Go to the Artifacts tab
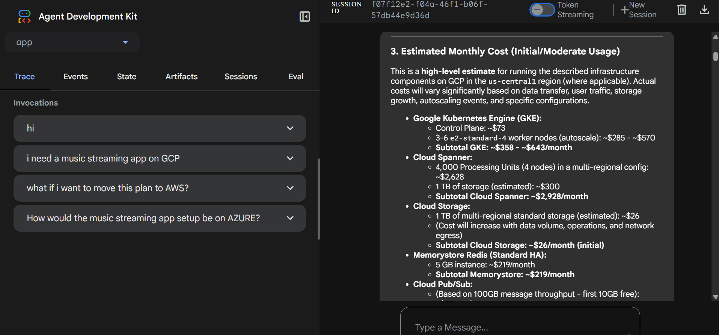 181,77
